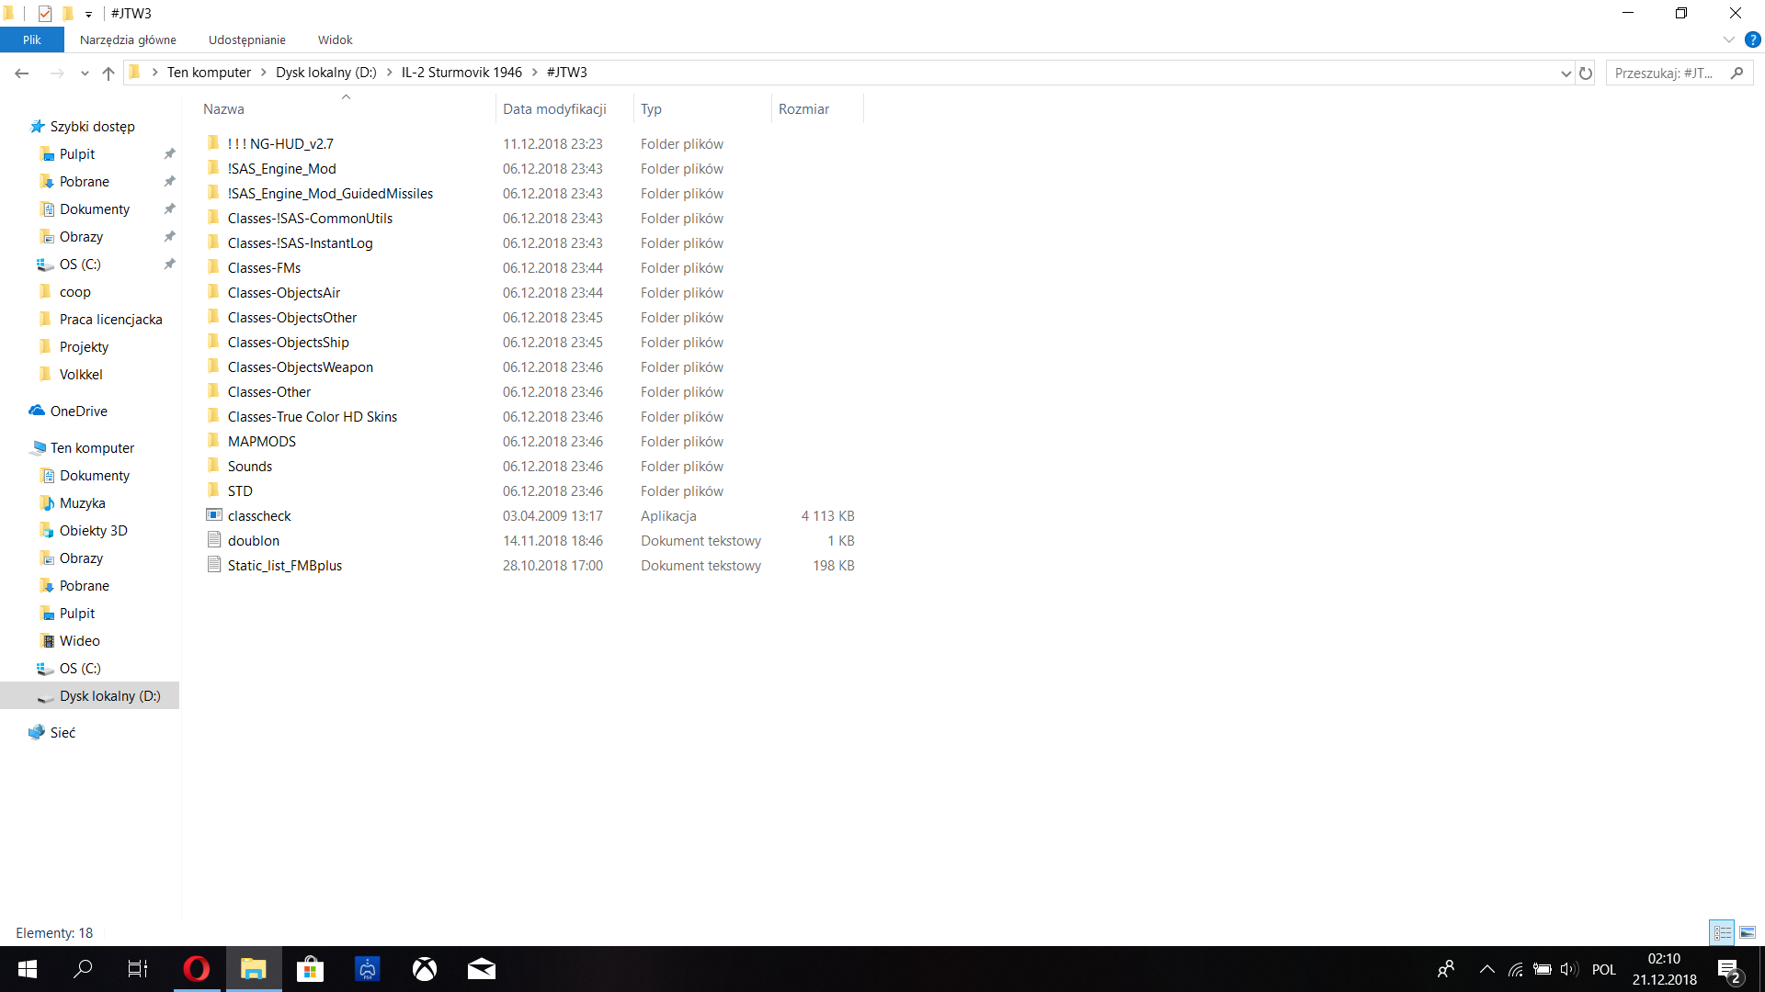Select the classcheck application file

[x=259, y=516]
